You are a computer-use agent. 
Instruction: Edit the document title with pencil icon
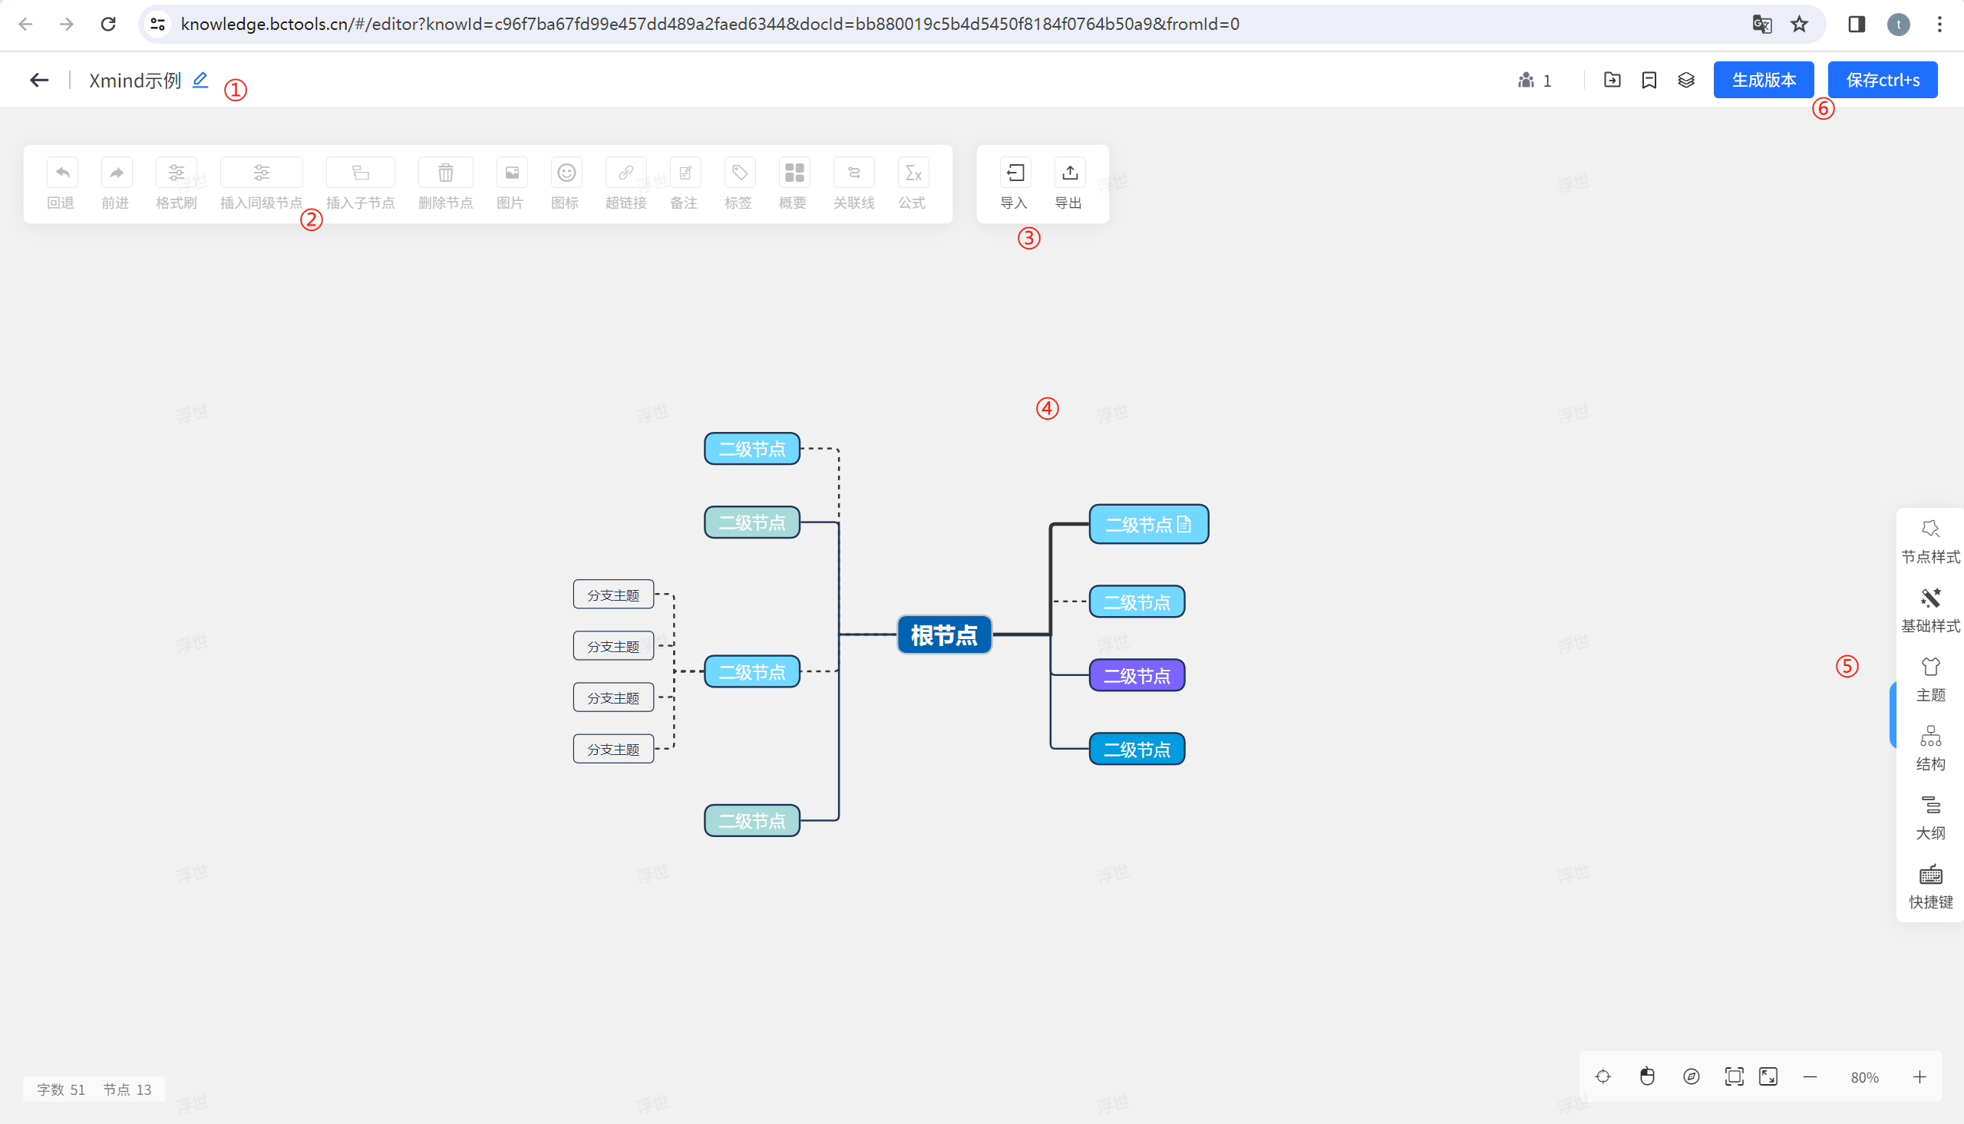pos(200,80)
